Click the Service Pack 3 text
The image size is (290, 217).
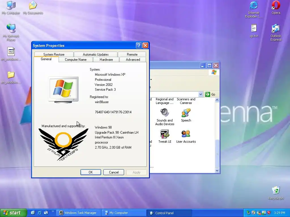[105, 90]
